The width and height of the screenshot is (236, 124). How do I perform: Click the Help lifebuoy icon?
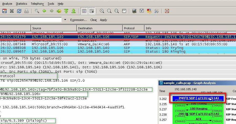click(167, 11)
